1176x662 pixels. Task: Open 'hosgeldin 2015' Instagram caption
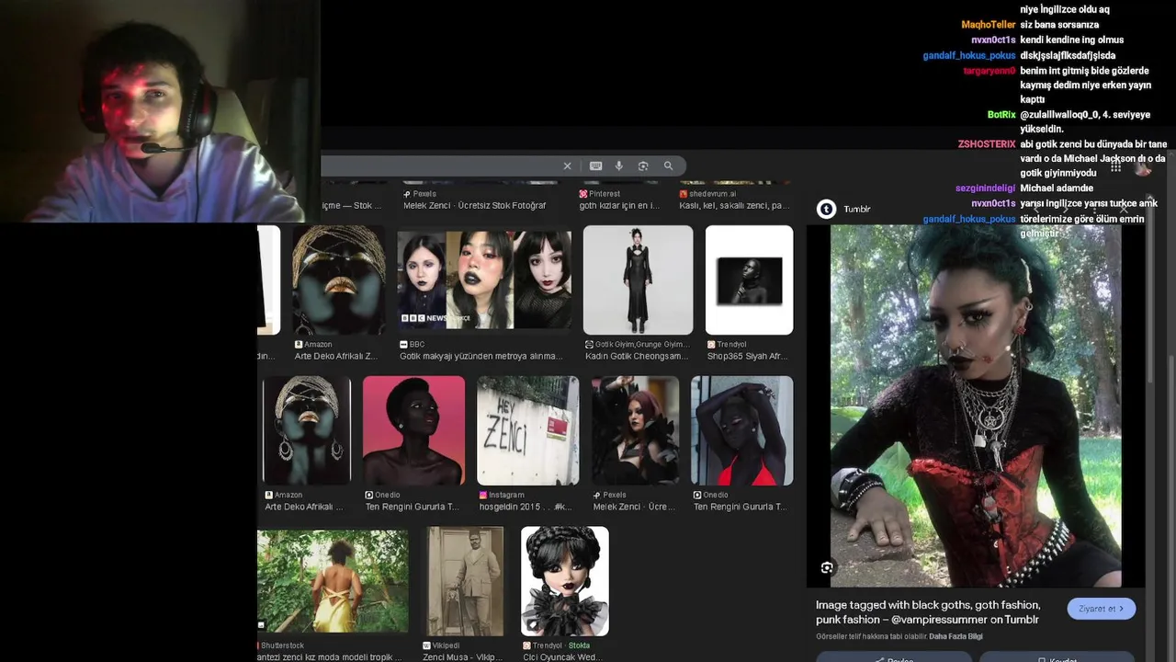pyautogui.click(x=526, y=507)
